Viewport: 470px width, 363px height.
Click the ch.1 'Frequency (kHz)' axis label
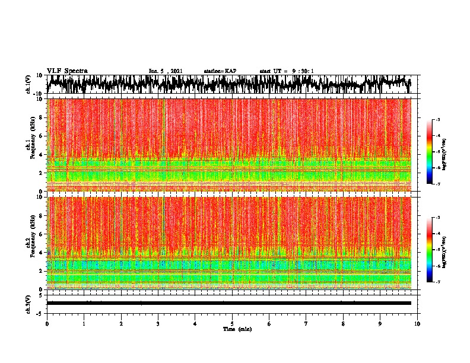(x=33, y=138)
